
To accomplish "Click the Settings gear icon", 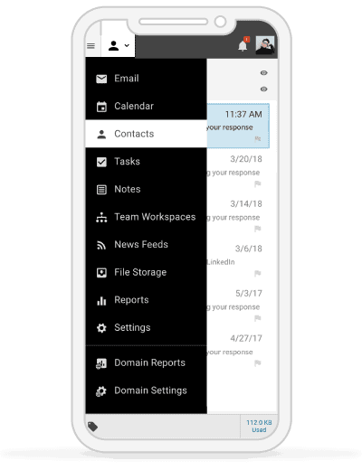I will pos(101,328).
